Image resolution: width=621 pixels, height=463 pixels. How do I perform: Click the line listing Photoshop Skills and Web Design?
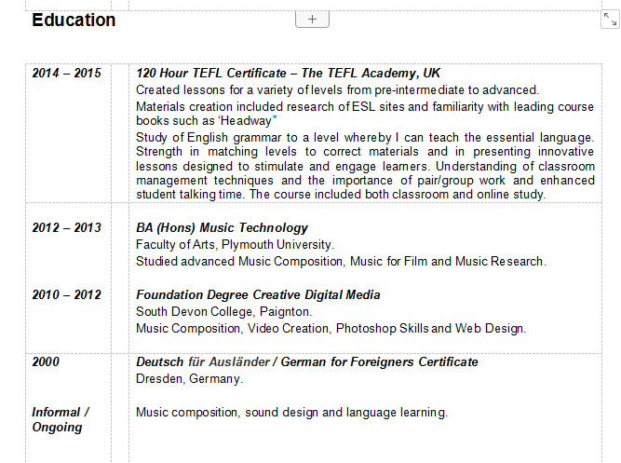[331, 328]
